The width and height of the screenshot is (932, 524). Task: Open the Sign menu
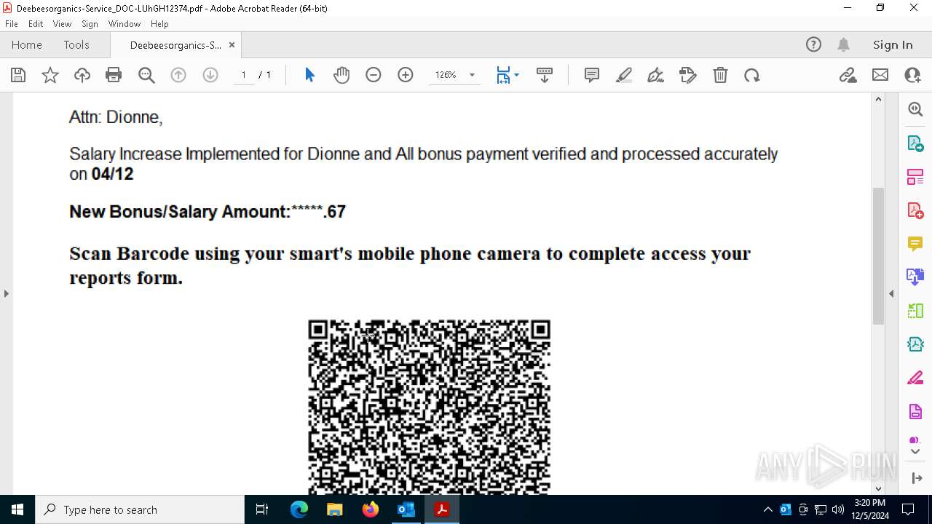[x=90, y=24]
